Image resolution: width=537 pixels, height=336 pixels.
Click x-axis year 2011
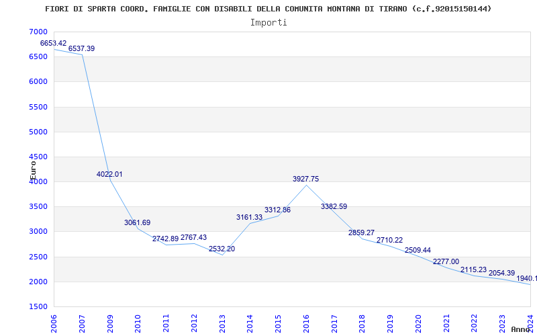pyautogui.click(x=166, y=323)
